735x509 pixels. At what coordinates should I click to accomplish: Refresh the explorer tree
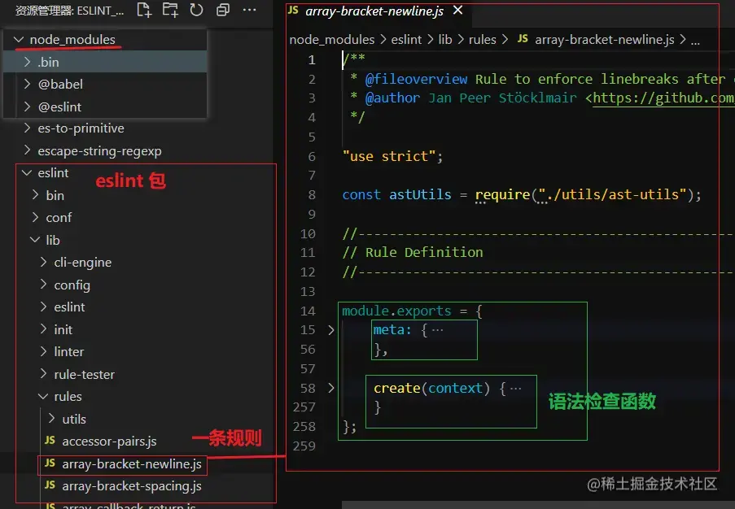(x=196, y=10)
